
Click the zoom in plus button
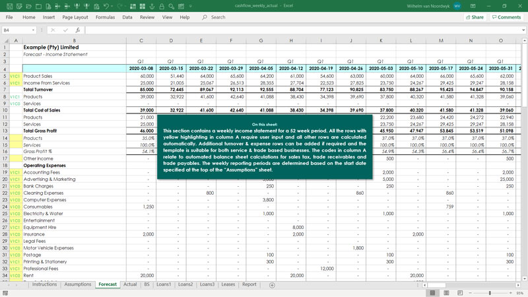510,293
